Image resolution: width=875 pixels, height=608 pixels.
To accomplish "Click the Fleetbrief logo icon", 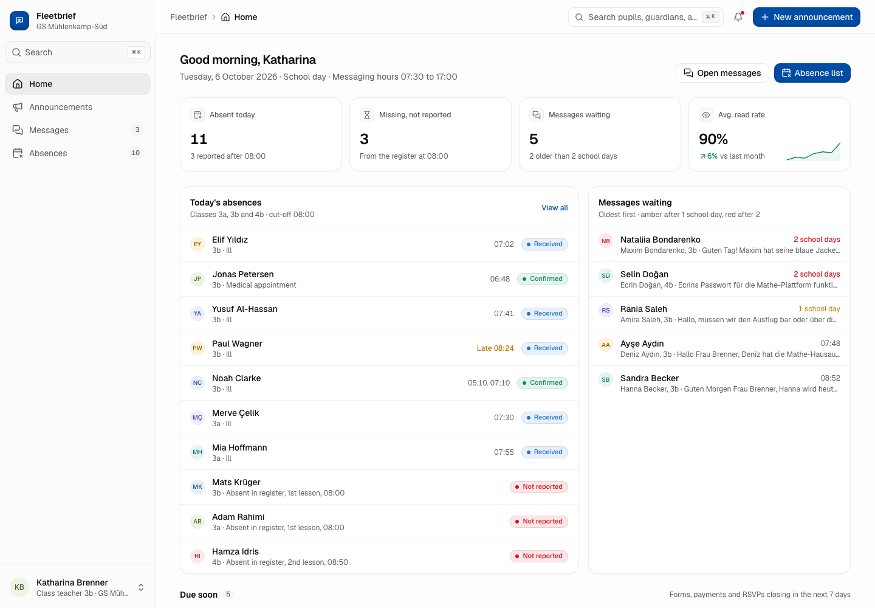I will (19, 21).
